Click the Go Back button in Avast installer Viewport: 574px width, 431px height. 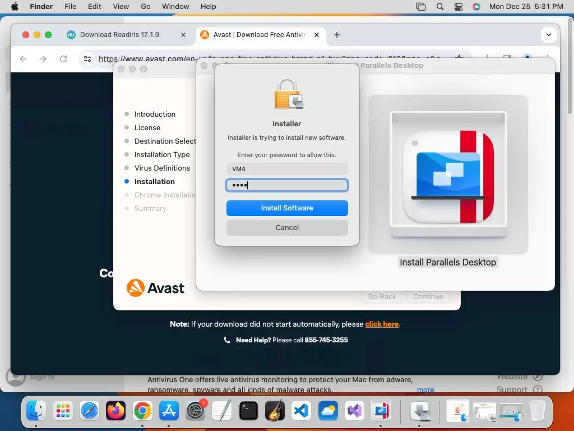(382, 296)
